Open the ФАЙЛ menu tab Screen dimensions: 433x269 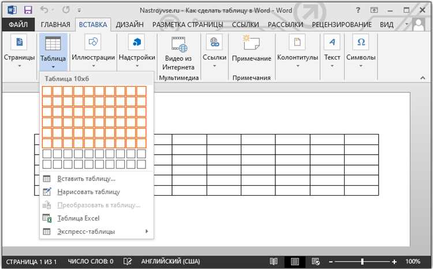(x=19, y=24)
